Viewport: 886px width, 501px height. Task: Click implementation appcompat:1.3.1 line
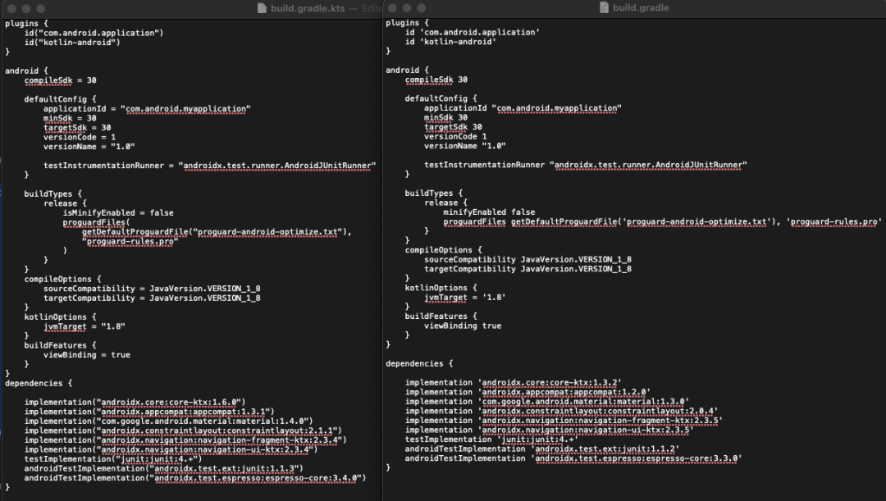[x=149, y=412]
